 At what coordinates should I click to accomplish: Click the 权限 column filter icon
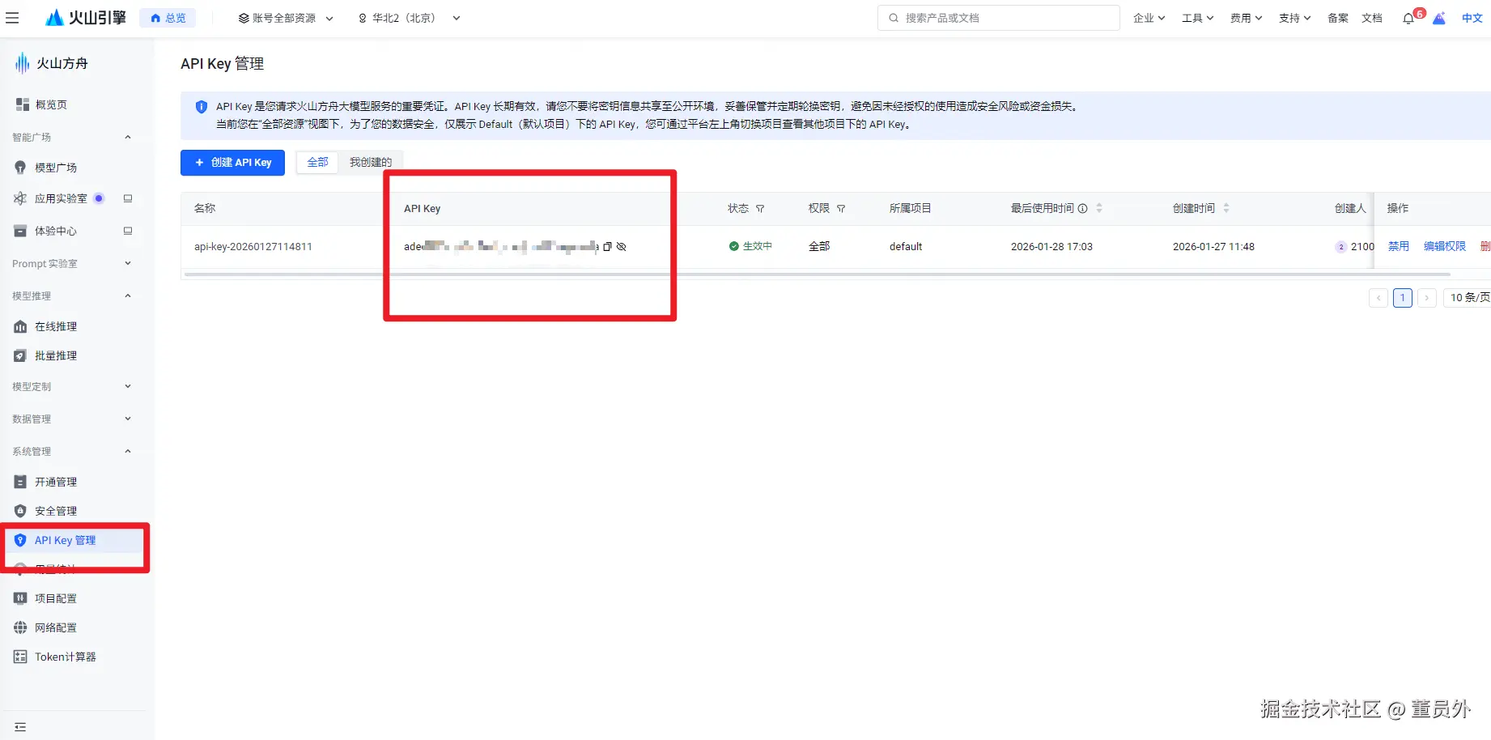tap(841, 209)
